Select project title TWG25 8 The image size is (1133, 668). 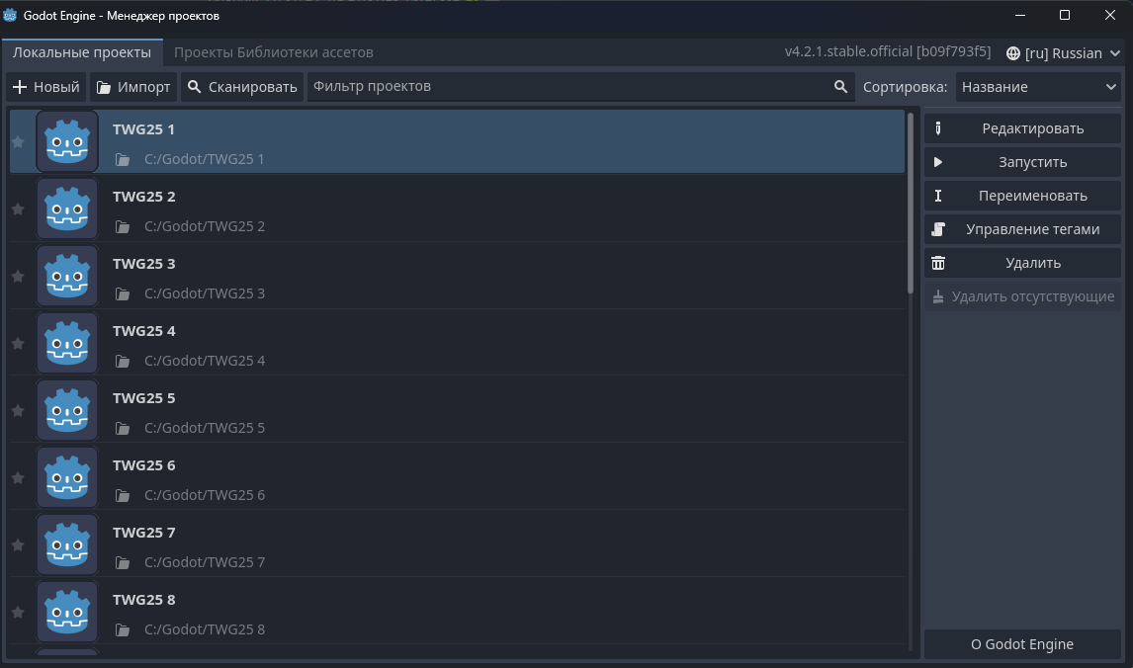pyautogui.click(x=143, y=600)
